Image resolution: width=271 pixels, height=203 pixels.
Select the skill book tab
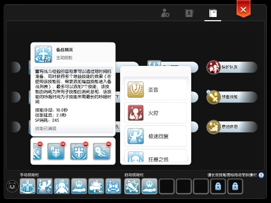[213, 13]
